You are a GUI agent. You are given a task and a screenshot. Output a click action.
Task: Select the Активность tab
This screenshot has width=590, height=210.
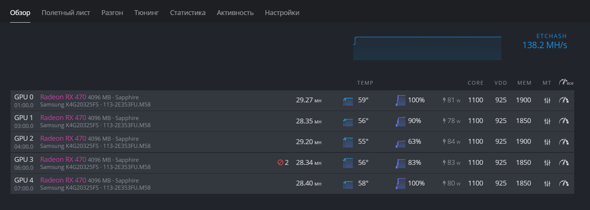tap(235, 13)
